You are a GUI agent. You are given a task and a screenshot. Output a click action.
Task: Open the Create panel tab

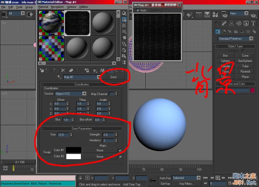[217, 23]
